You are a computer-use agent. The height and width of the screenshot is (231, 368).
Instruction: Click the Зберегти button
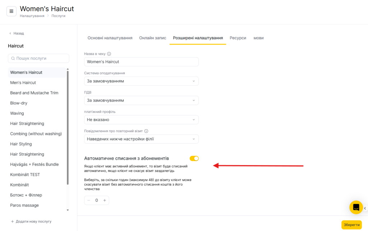351,225
